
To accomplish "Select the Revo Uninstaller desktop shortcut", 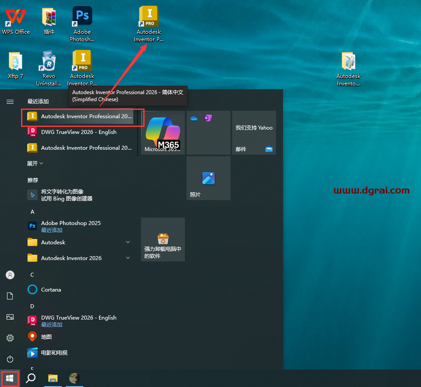I will click(x=49, y=68).
